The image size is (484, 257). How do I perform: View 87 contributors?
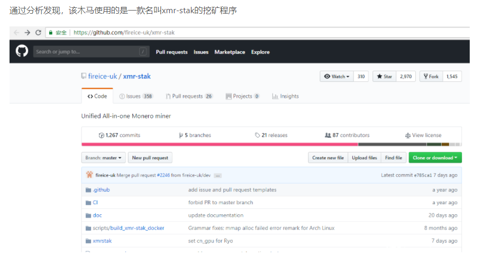(347, 135)
